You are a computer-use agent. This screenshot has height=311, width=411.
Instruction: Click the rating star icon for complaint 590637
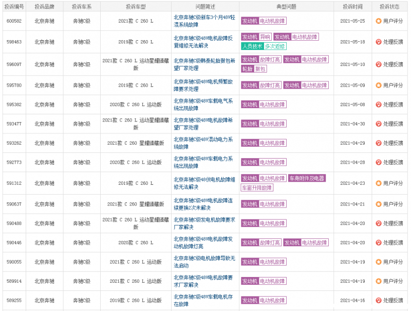379,204
